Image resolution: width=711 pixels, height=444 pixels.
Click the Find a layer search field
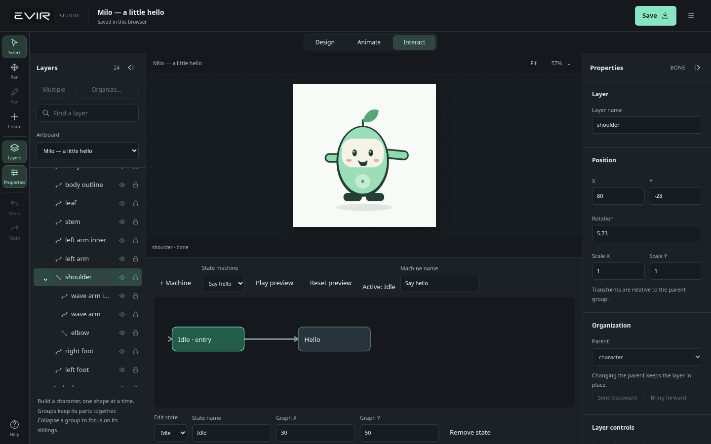(x=87, y=113)
